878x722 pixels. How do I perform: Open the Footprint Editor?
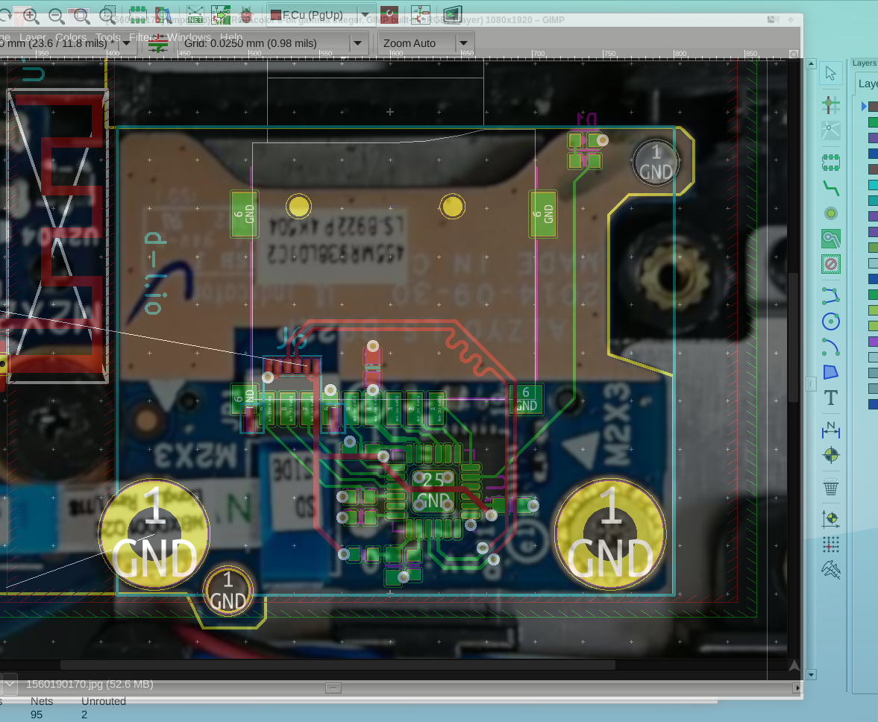tap(138, 15)
